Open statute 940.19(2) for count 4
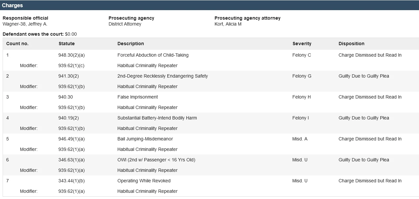Viewport: 419px width, 199px height. pyautogui.click(x=69, y=118)
